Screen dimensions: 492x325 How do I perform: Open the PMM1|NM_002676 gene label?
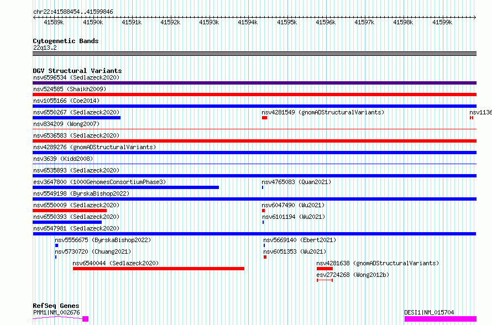point(56,312)
